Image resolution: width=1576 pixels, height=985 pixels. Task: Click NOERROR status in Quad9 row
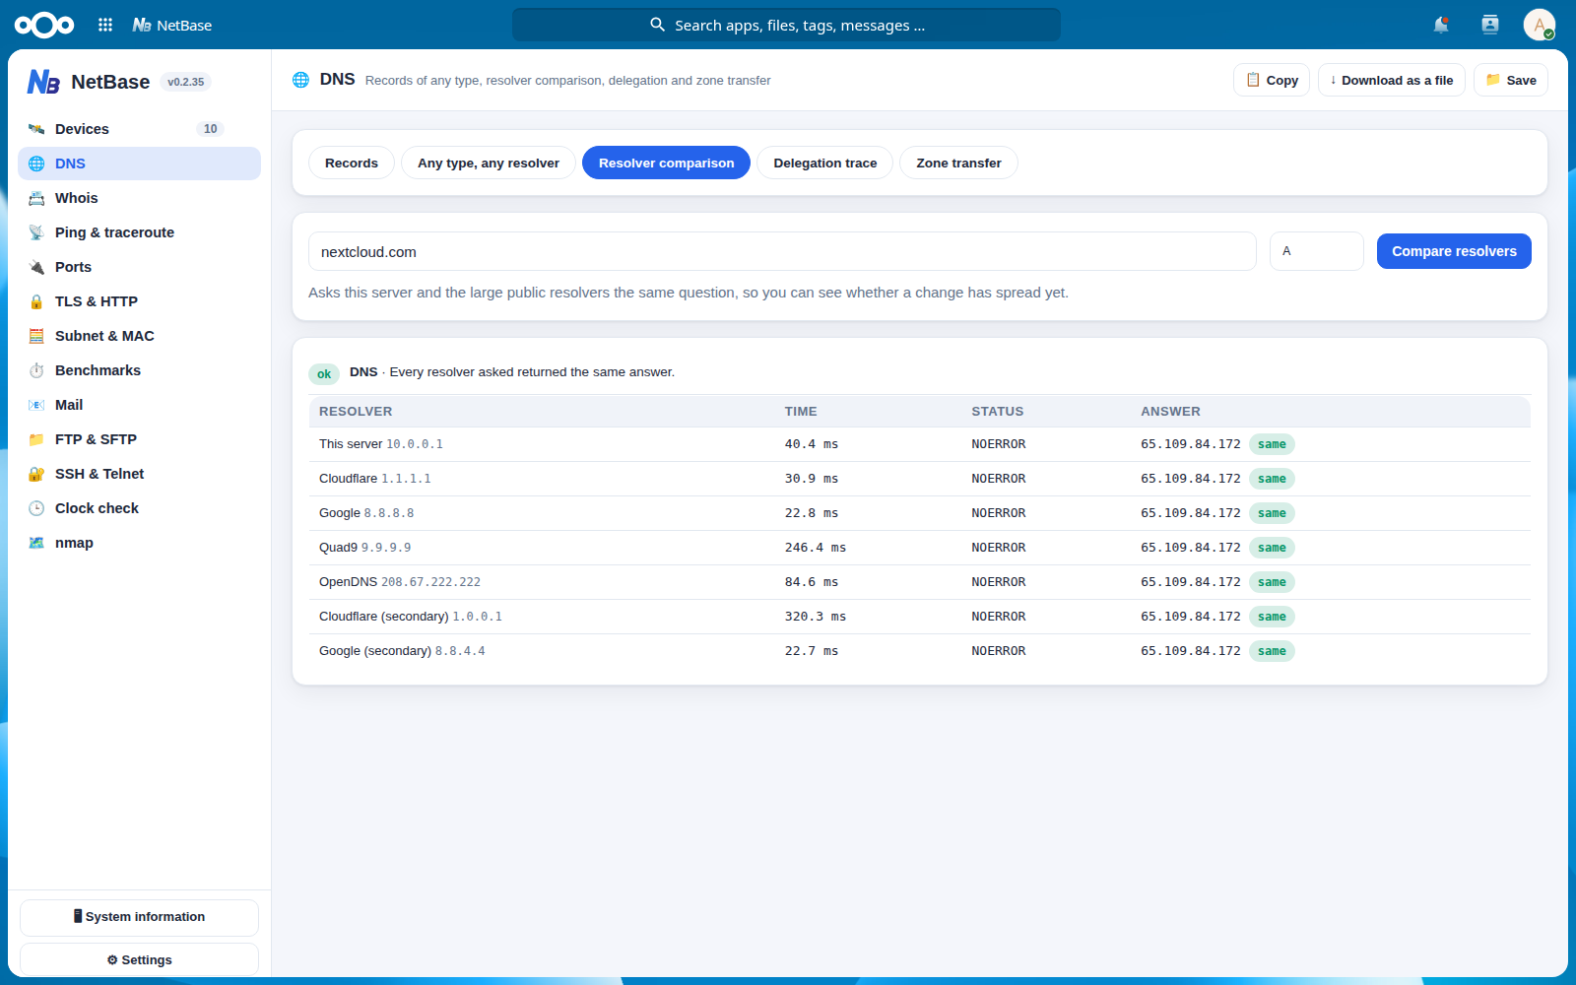pyautogui.click(x=999, y=548)
